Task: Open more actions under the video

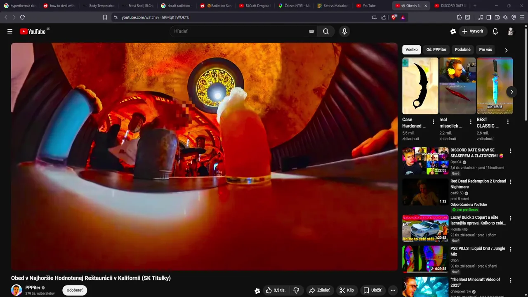Action: coord(393,290)
